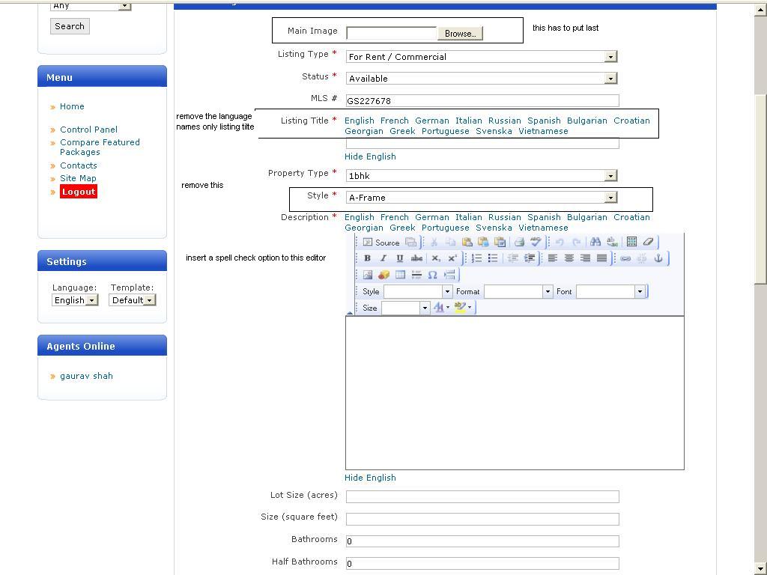
Task: Insert a page break icon
Action: [x=449, y=275]
